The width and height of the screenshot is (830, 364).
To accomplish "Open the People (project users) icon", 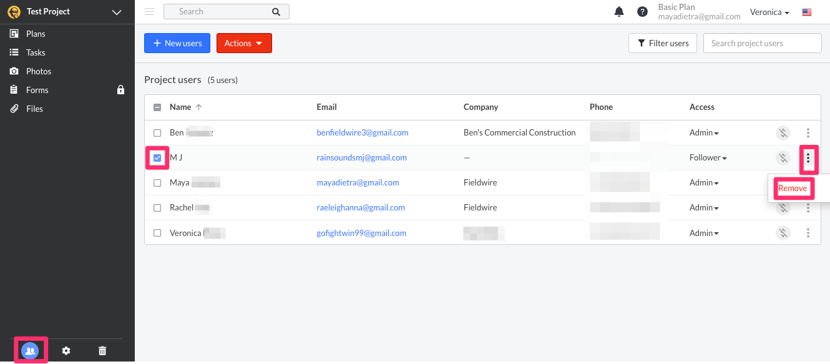I will point(30,350).
